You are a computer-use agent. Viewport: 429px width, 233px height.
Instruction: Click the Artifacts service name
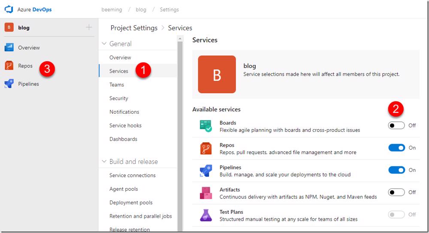(230, 189)
